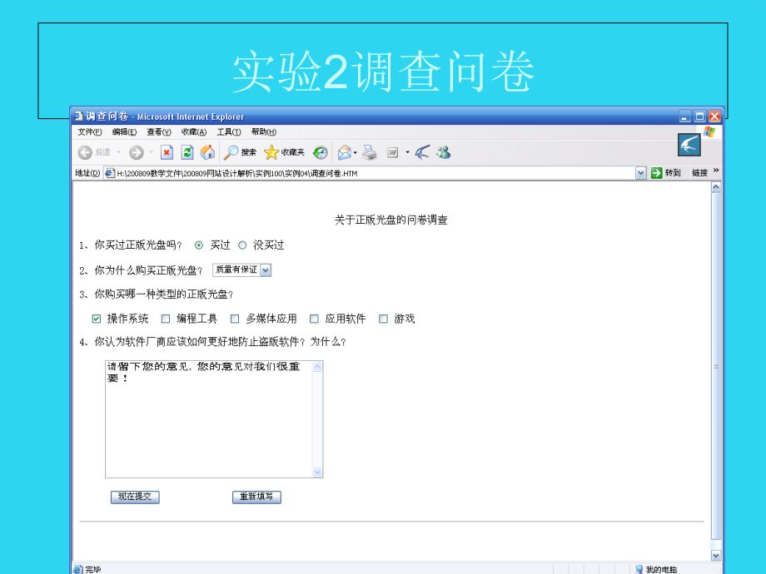
Task: Click the page scrollbar down arrow
Action: [x=716, y=556]
